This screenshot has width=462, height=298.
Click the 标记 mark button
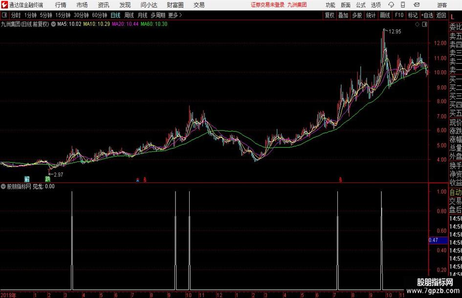pyautogui.click(x=413, y=15)
